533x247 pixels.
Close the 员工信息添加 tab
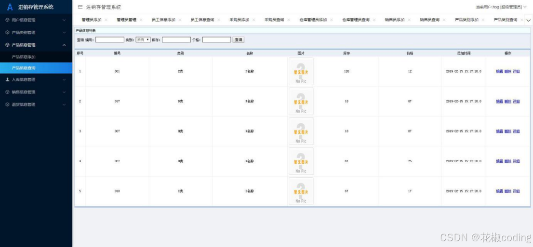tap(180, 20)
